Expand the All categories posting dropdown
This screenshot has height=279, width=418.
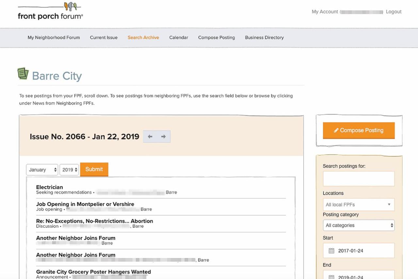358,225
